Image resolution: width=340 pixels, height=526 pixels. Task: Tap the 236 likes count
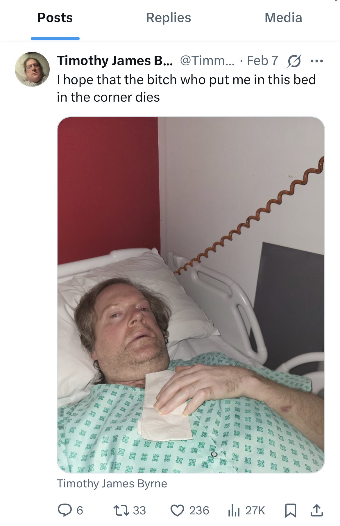point(199,511)
